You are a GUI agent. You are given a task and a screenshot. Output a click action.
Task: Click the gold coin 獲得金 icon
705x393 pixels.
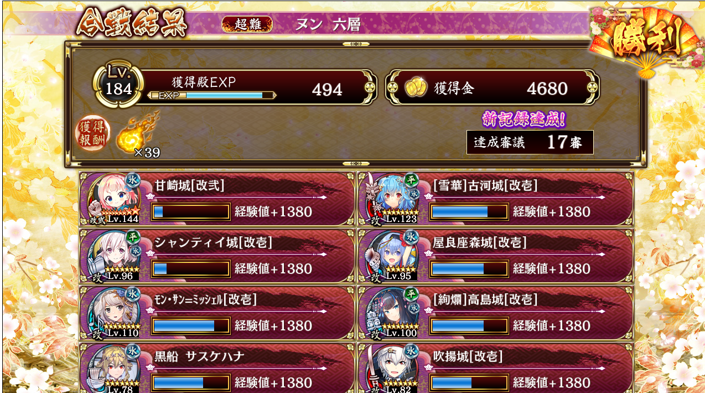click(416, 88)
